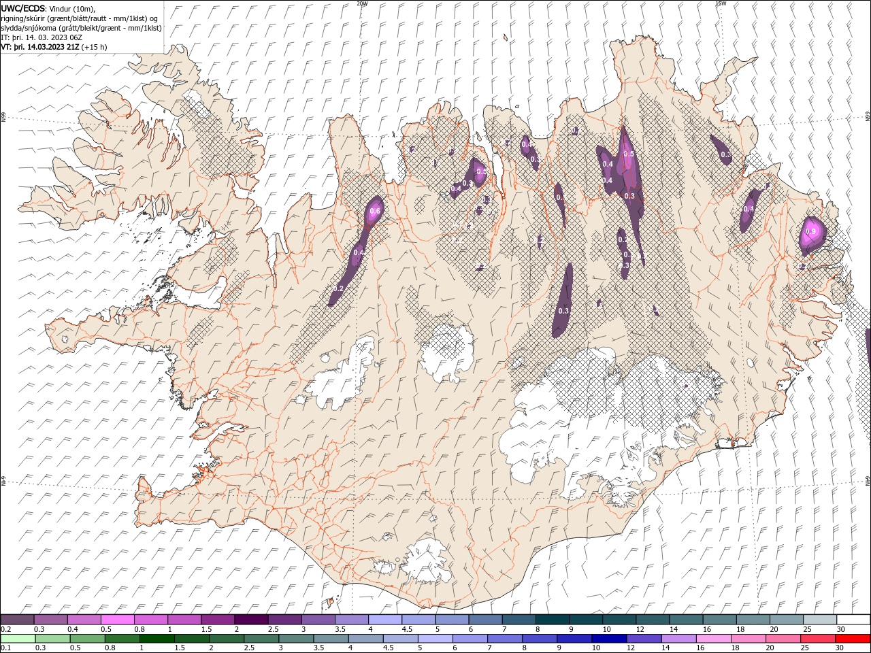
Task: Select the bright pink snow swatch between 0.5 and 0.8
Action: tap(118, 620)
